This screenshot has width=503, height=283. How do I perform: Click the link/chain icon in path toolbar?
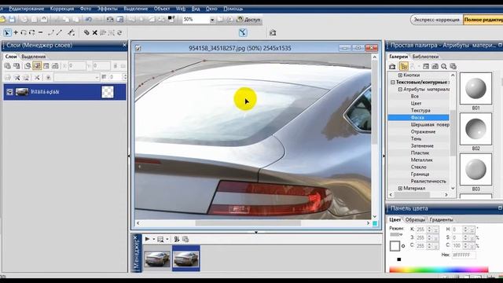pos(86,32)
